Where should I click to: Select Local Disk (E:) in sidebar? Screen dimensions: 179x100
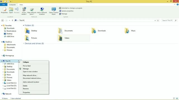11,88
